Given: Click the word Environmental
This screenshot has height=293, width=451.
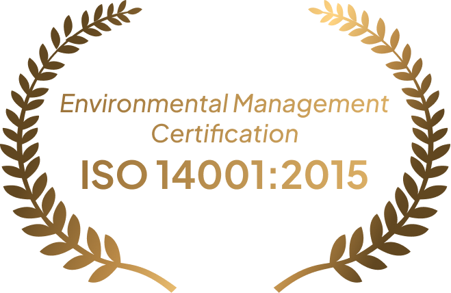Looking at the screenshot, I should (144, 103).
